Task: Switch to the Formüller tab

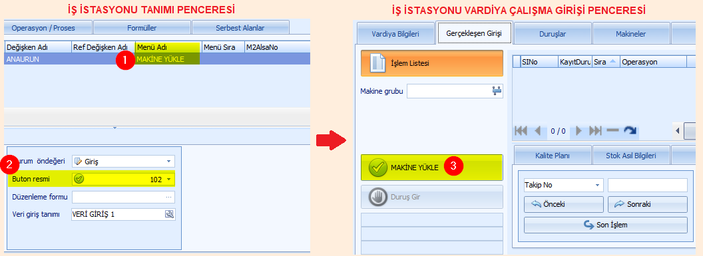Action: 142,28
